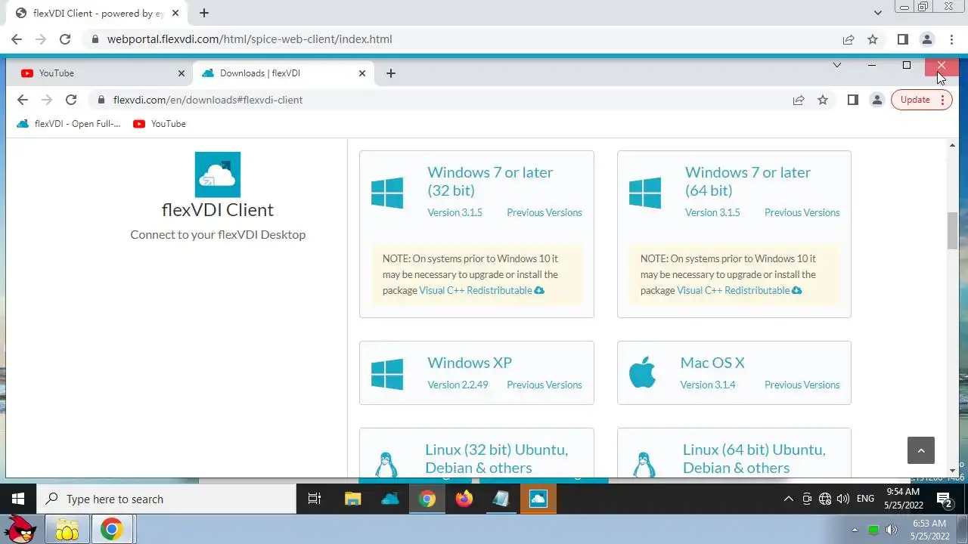Download Windows 7 or later (64 bit)
This screenshot has height=544, width=968.
[748, 181]
